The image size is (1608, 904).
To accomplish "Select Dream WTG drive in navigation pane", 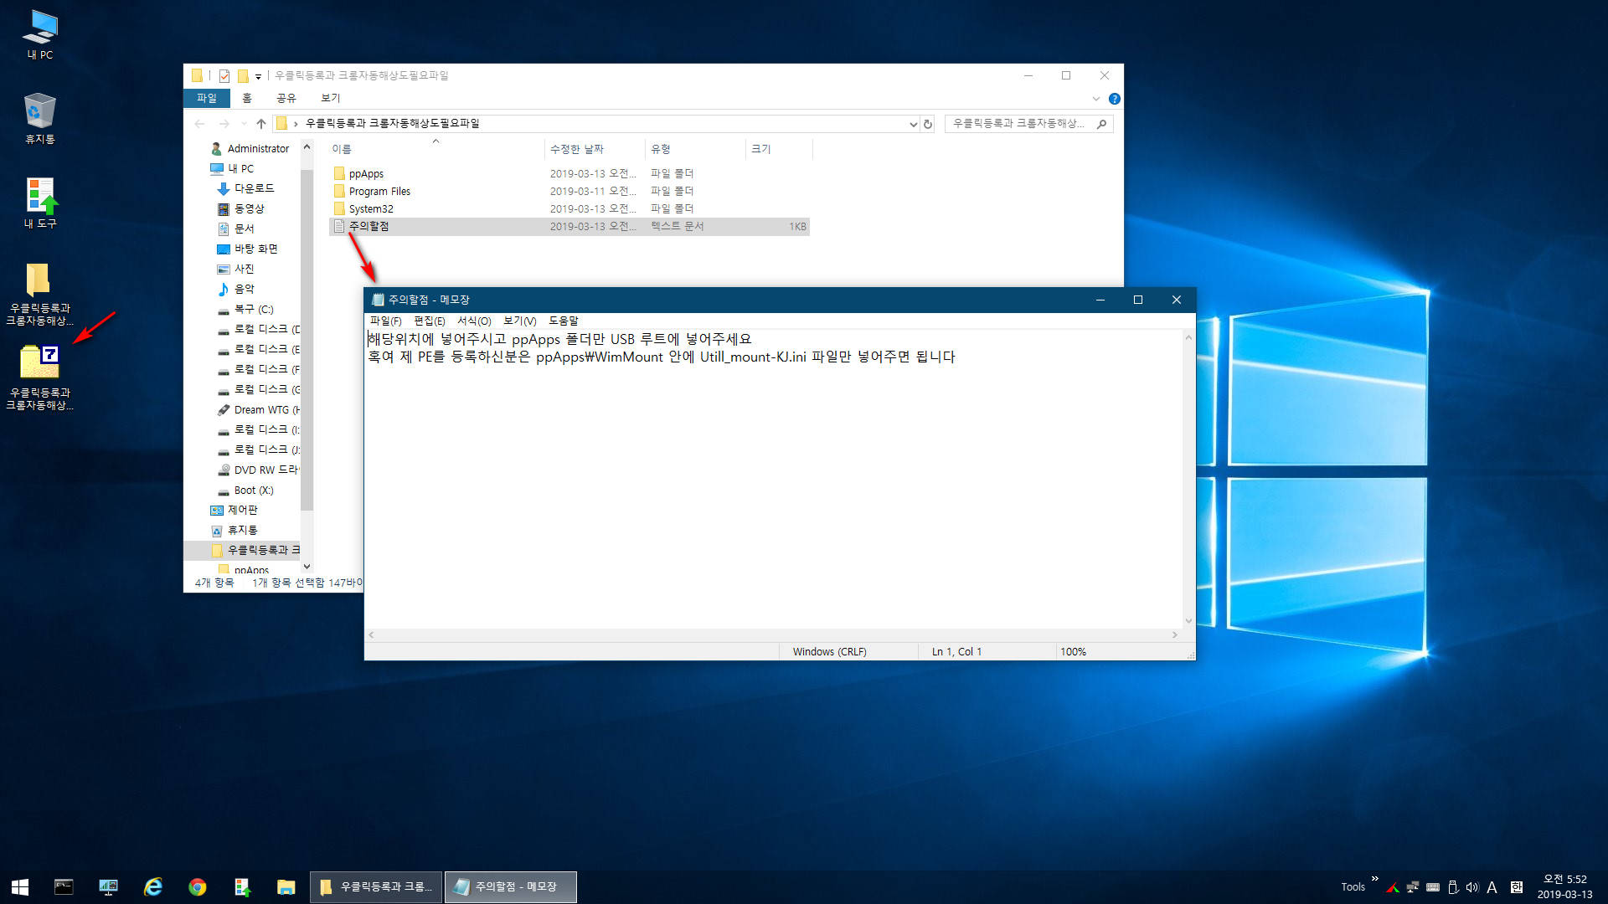I will coord(258,410).
